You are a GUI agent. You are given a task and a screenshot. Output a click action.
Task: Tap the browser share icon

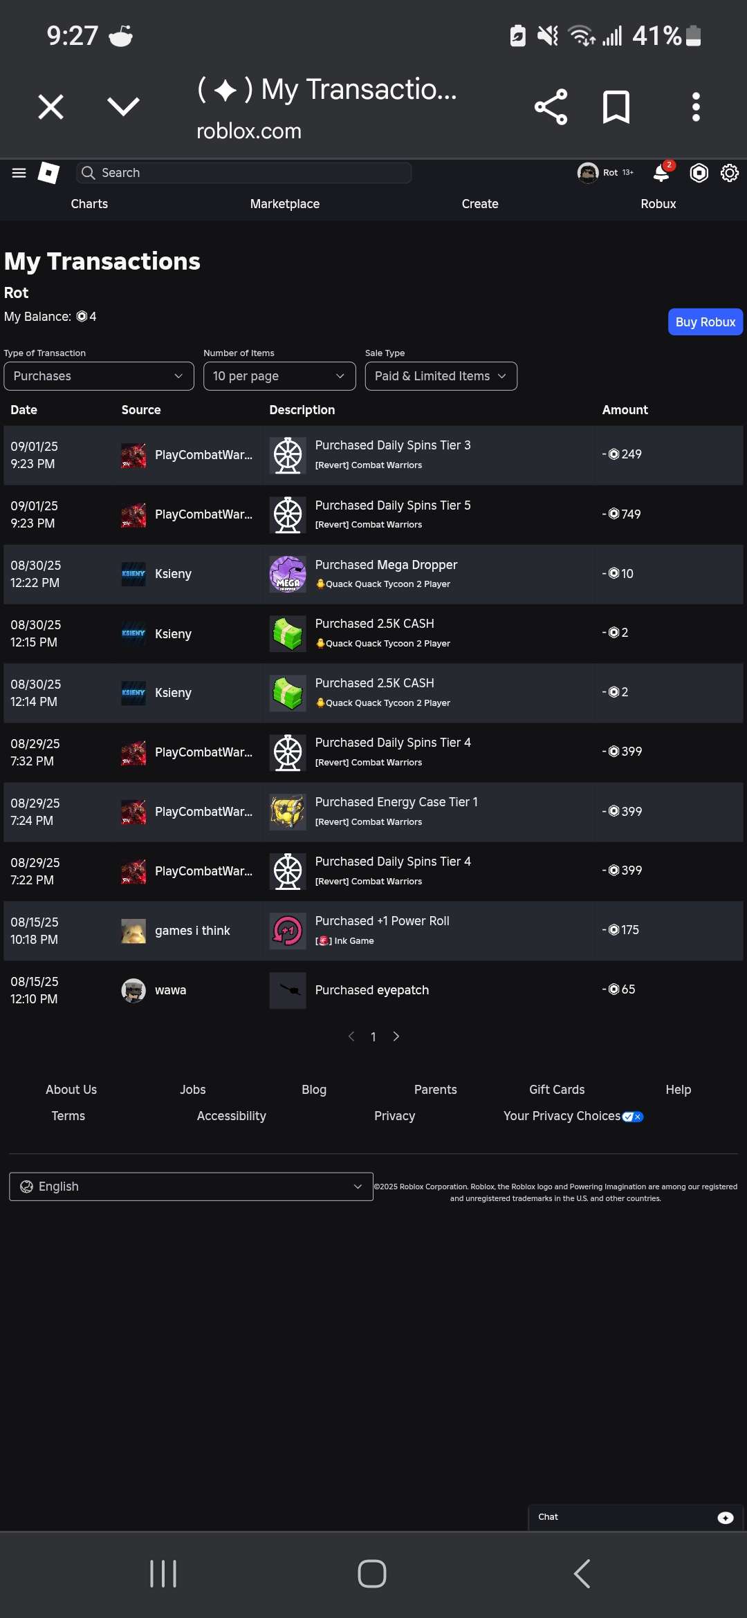551,107
